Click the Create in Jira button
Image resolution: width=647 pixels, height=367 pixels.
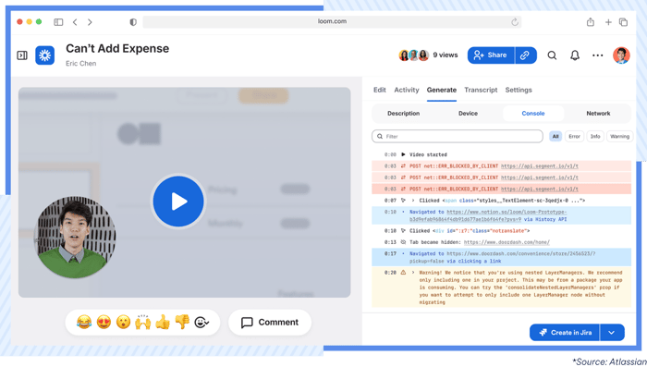click(x=565, y=332)
